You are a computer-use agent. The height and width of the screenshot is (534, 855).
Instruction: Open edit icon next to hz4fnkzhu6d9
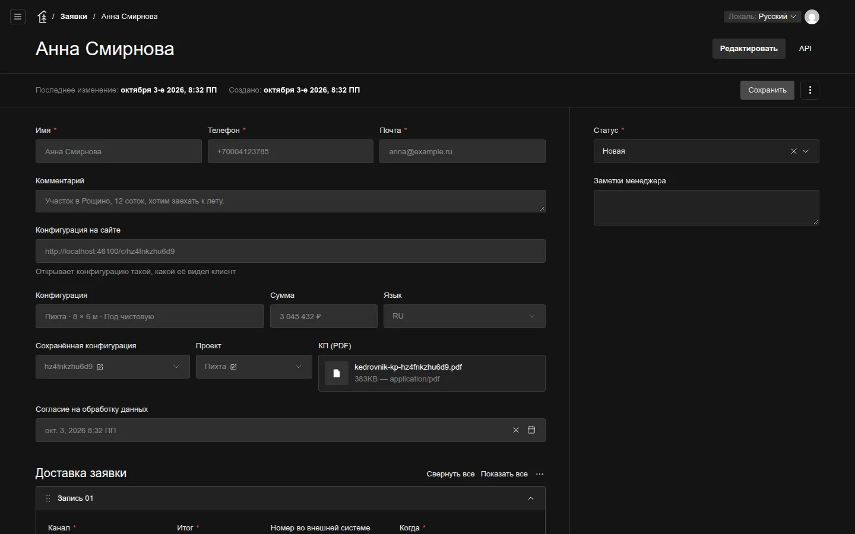coord(100,367)
